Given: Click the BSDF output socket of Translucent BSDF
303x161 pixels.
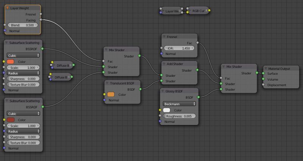Looking at the screenshot, I should pyautogui.click(x=140, y=89).
